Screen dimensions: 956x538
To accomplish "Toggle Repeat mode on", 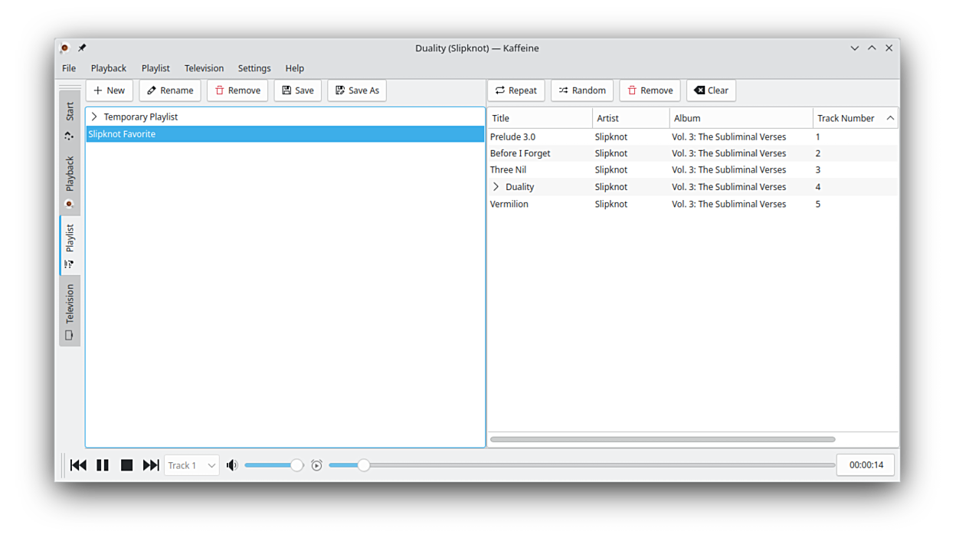I will 516,90.
